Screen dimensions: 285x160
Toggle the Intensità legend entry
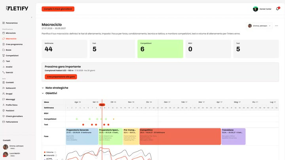point(51,156)
